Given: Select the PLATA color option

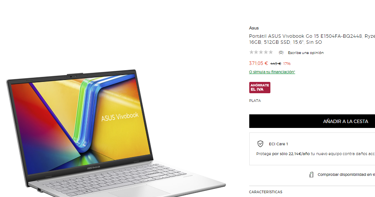Looking at the screenshot, I should [x=255, y=101].
